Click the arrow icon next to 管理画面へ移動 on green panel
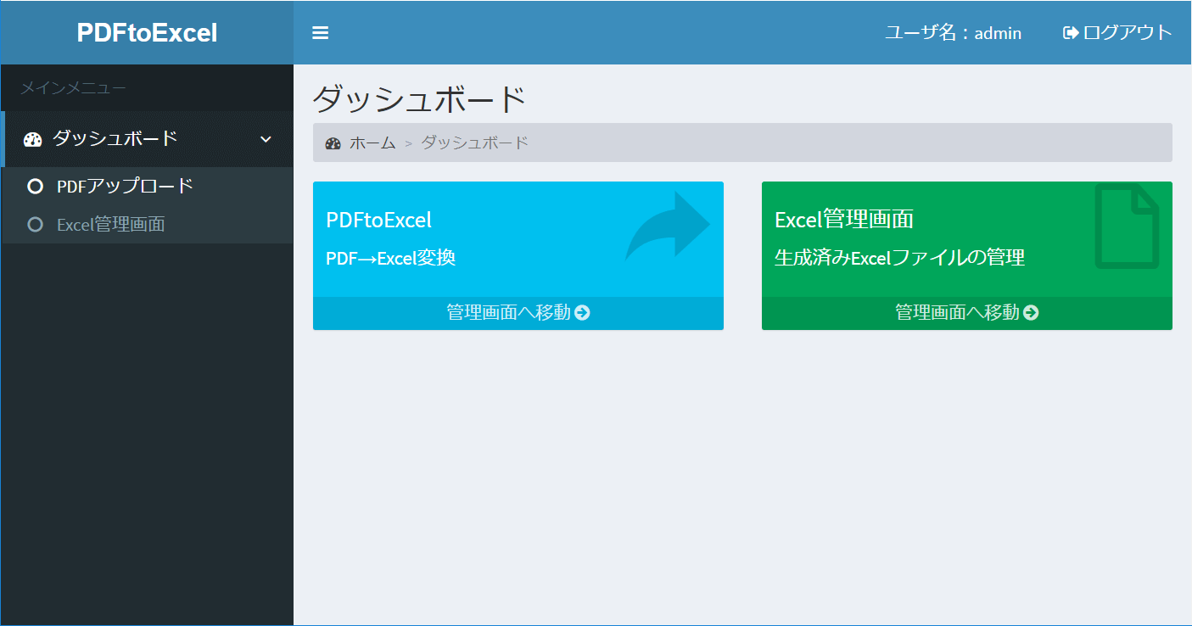The width and height of the screenshot is (1192, 626). click(1030, 312)
